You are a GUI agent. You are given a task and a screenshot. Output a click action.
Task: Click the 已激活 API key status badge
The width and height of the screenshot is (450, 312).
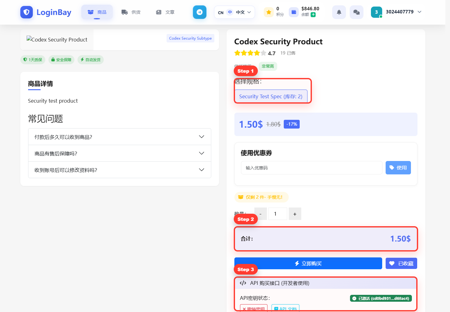[x=381, y=298]
